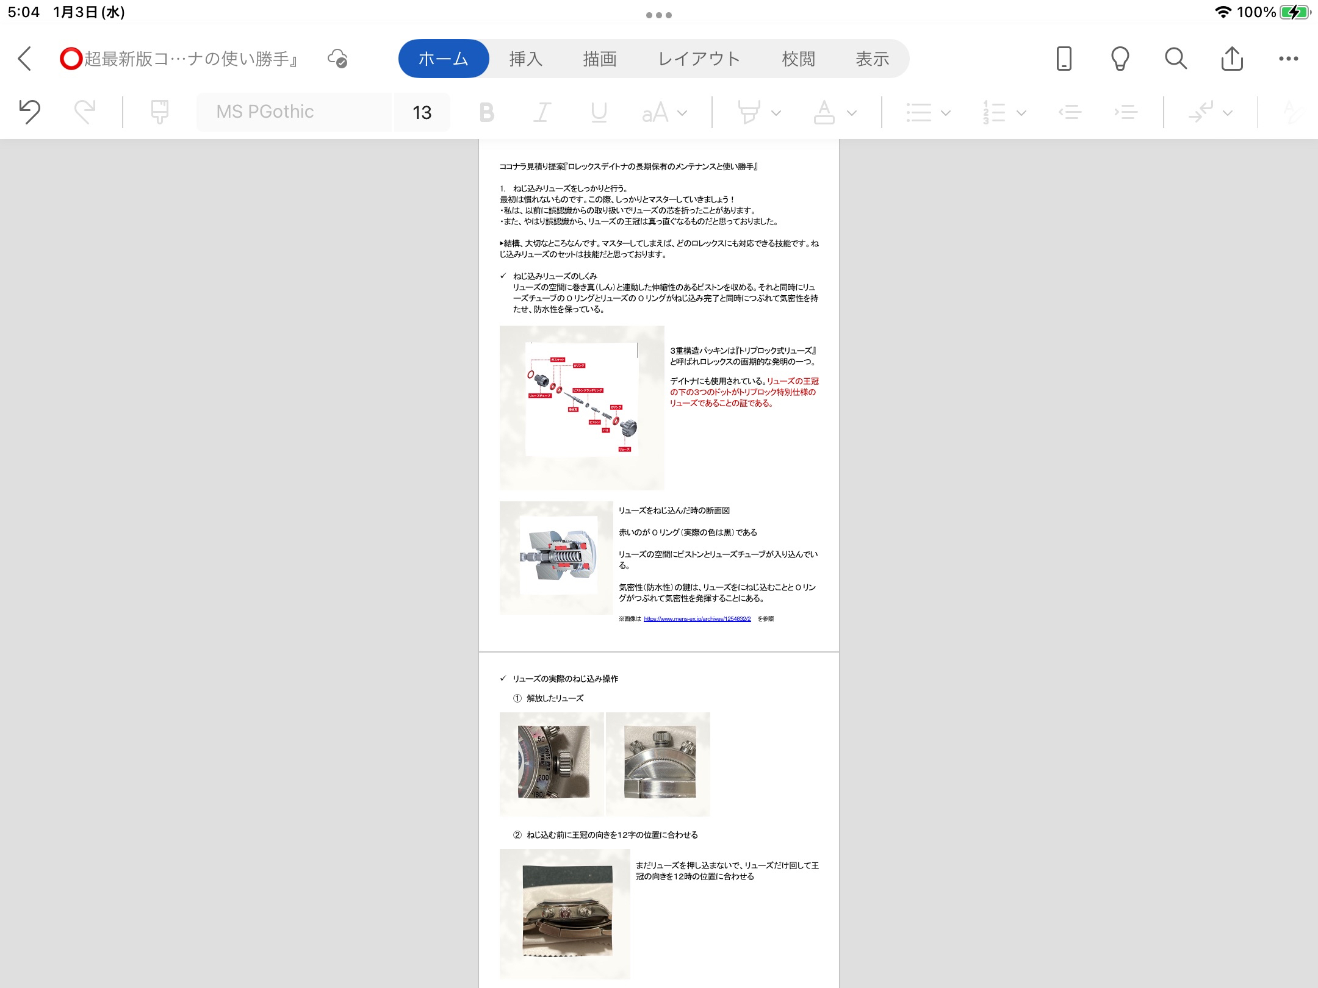Select the watch case back crown photo
The width and height of the screenshot is (1318, 988).
pyautogui.click(x=658, y=764)
